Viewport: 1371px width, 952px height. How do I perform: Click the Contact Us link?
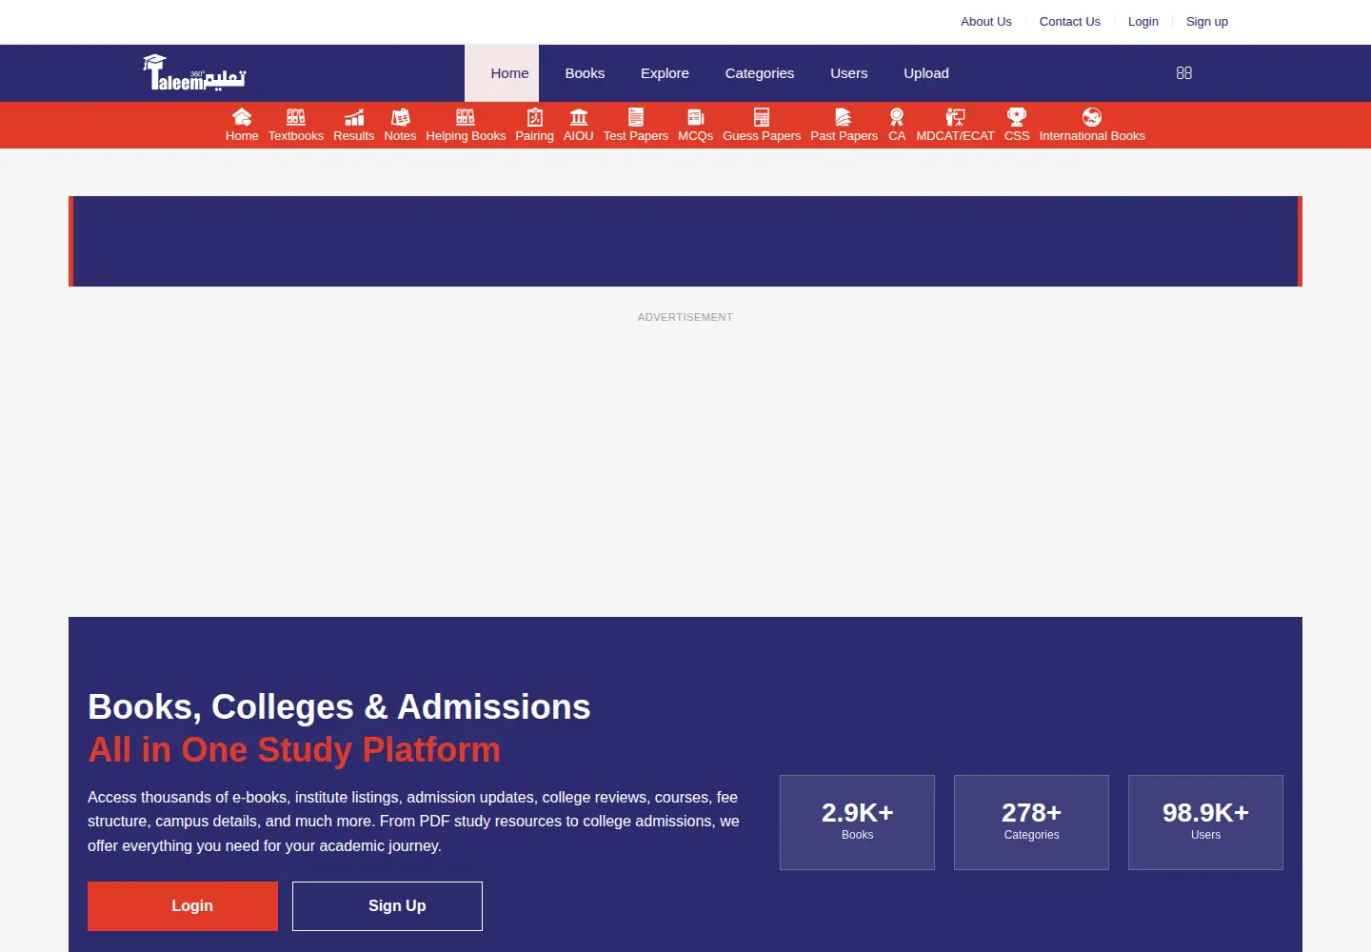click(x=1070, y=22)
